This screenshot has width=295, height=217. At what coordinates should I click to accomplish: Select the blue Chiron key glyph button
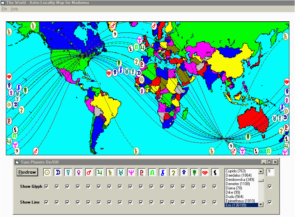click(x=163, y=172)
